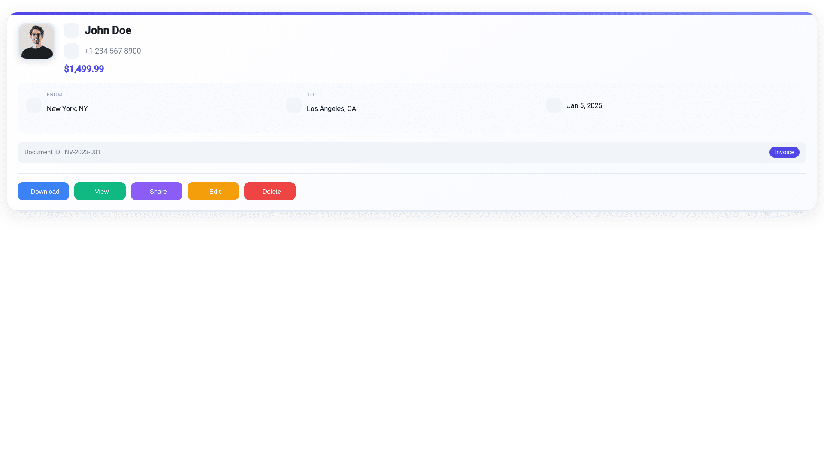Click the Los Angeles, CA destination text
824x463 pixels.
click(x=331, y=109)
